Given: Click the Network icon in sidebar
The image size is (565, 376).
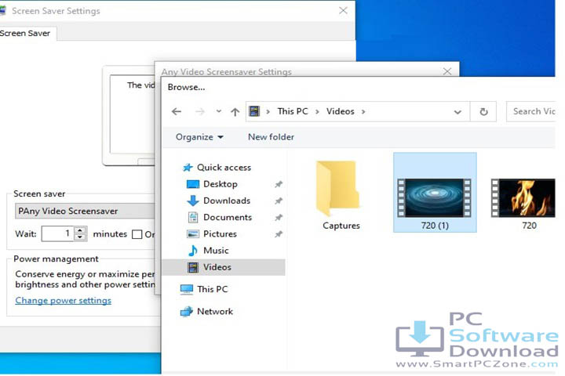Looking at the screenshot, I should coord(187,312).
